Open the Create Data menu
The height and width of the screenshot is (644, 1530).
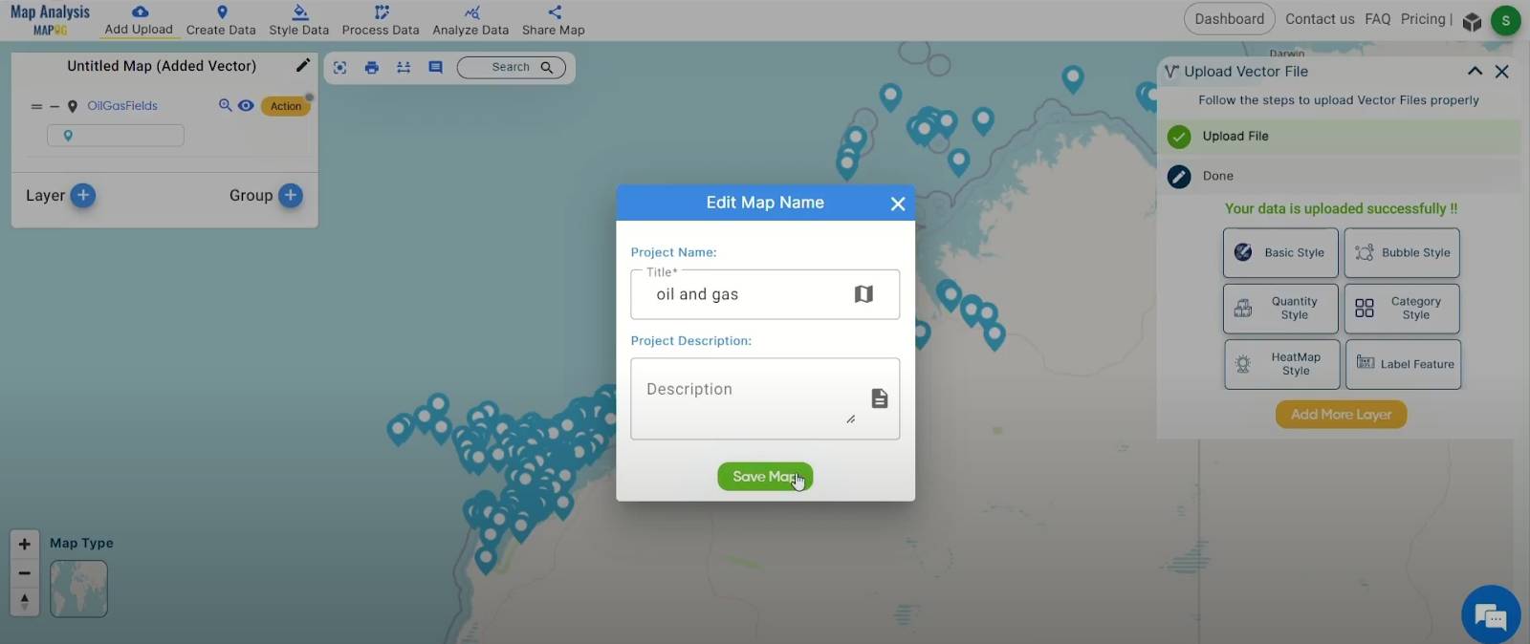pyautogui.click(x=221, y=20)
